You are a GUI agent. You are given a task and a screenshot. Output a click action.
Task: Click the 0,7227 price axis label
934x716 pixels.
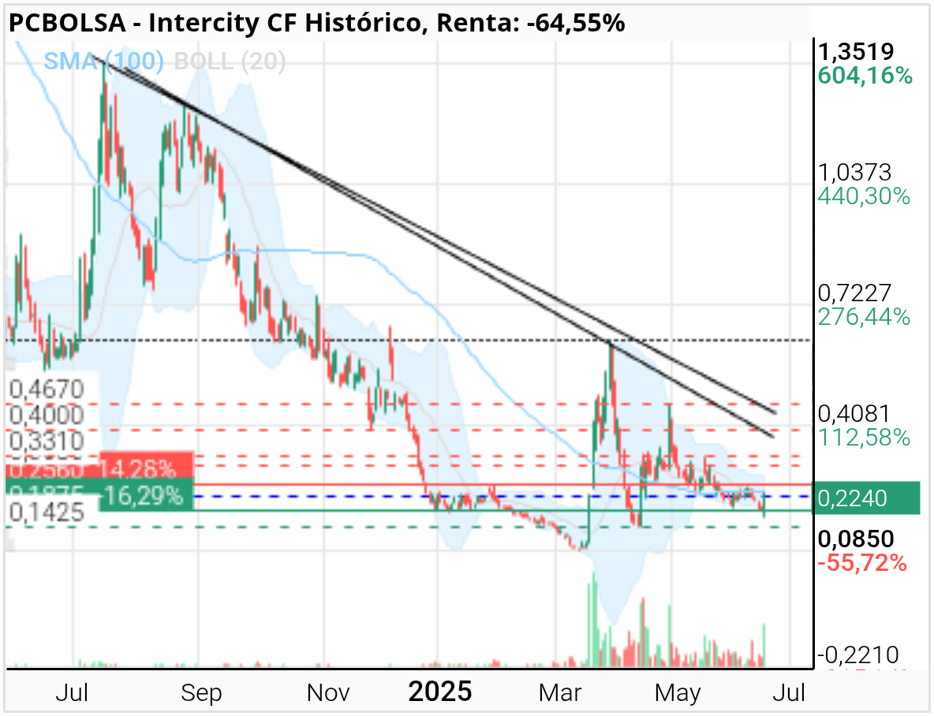(855, 293)
